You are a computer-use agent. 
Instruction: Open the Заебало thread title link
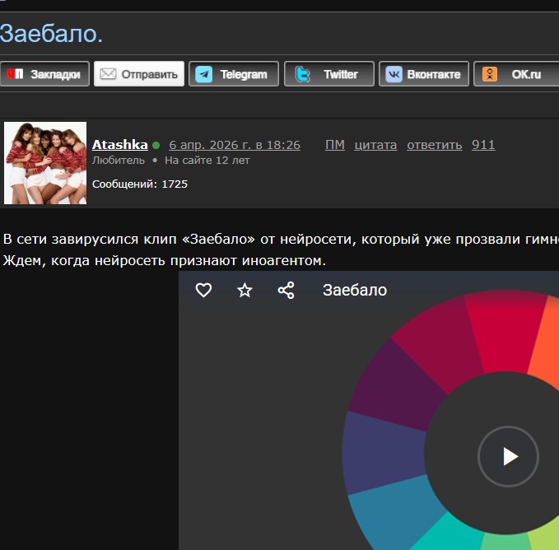point(51,34)
